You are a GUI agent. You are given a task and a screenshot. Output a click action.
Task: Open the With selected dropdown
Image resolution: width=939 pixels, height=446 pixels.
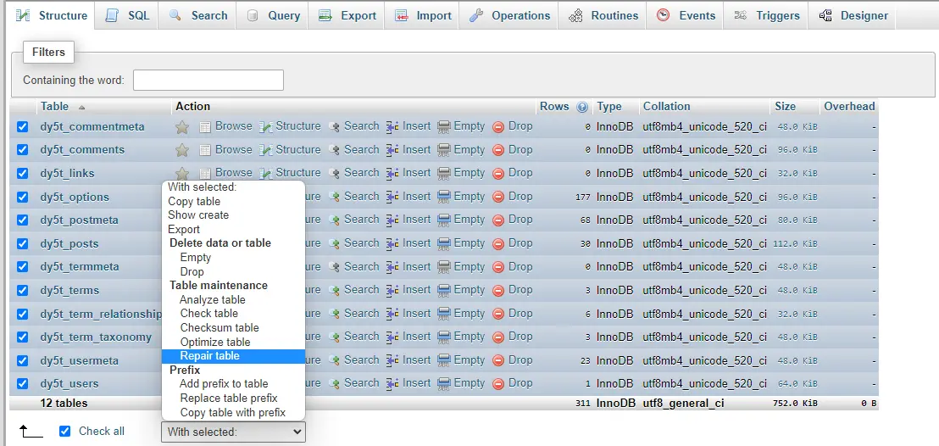(x=233, y=432)
